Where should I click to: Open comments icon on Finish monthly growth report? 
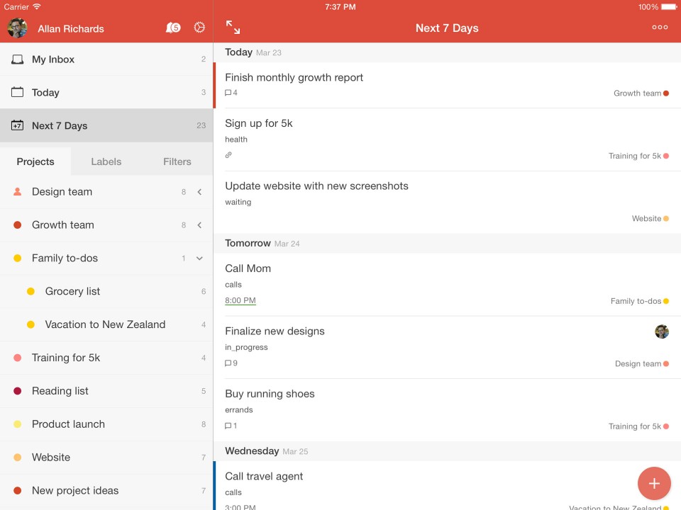(x=228, y=93)
